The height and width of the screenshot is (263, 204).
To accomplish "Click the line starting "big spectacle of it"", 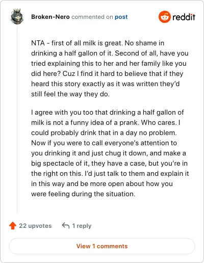I will point(109,164).
